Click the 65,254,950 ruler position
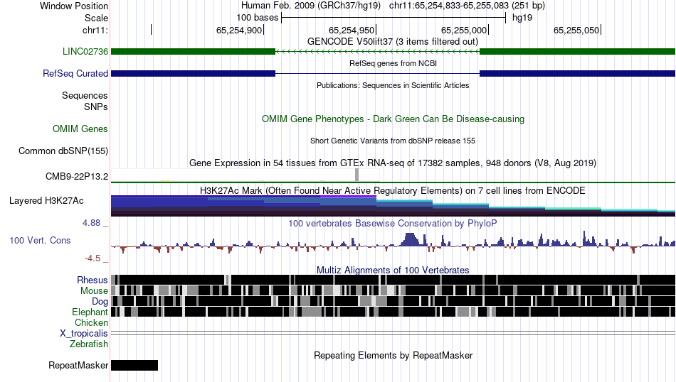The image size is (676, 382). (352, 30)
